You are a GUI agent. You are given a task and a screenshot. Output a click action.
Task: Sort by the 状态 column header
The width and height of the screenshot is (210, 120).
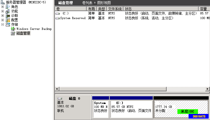coord(161,9)
